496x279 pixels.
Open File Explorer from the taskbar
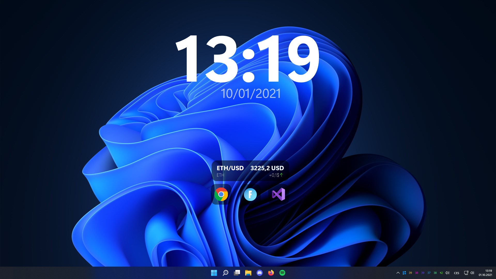(248, 273)
